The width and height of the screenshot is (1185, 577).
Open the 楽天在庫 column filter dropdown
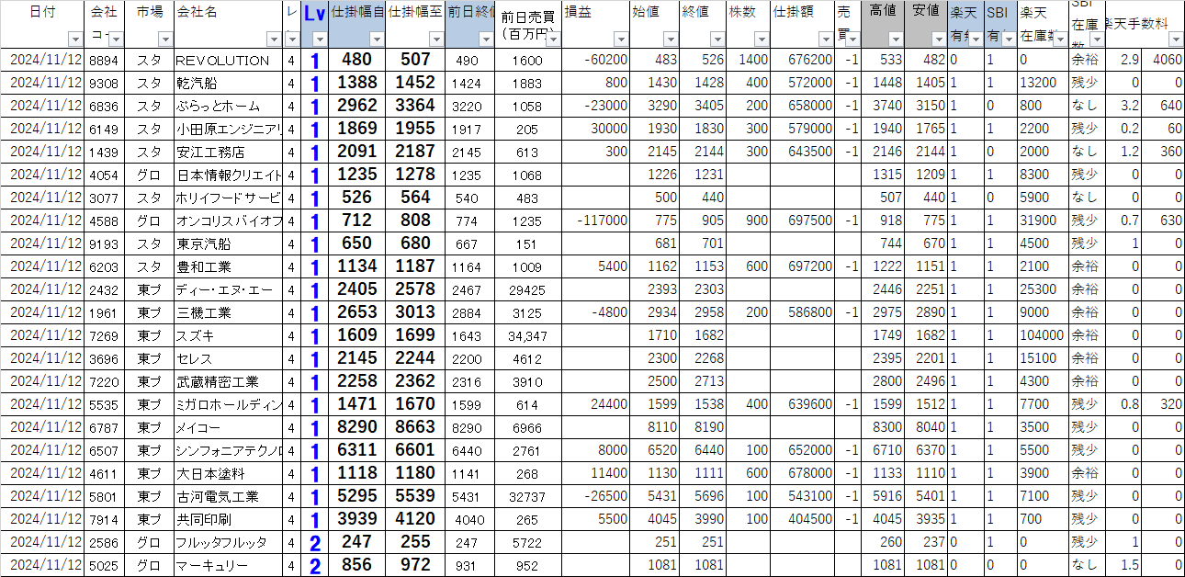coord(1060,40)
